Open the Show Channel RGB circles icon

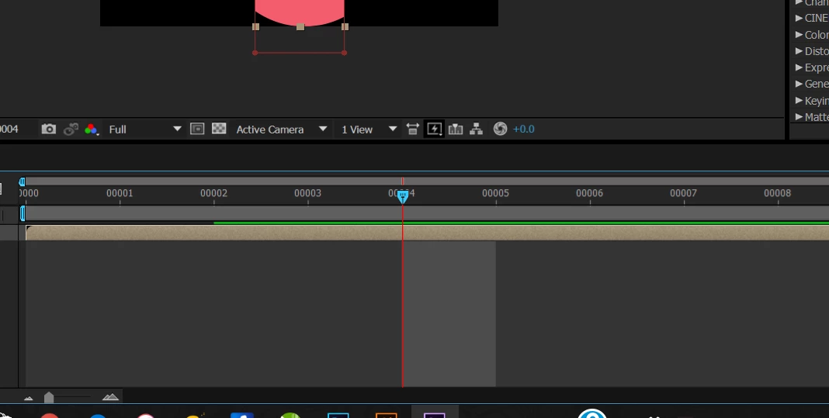(92, 130)
